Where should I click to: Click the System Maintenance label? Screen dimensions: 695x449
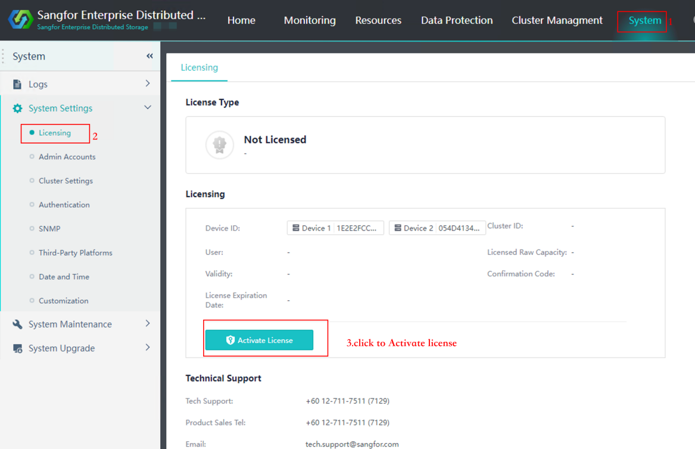pos(70,324)
